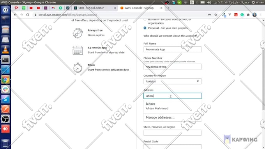Screen dimensions: 265x149
Task: Open the color picker extension
Action: point(224,15)
